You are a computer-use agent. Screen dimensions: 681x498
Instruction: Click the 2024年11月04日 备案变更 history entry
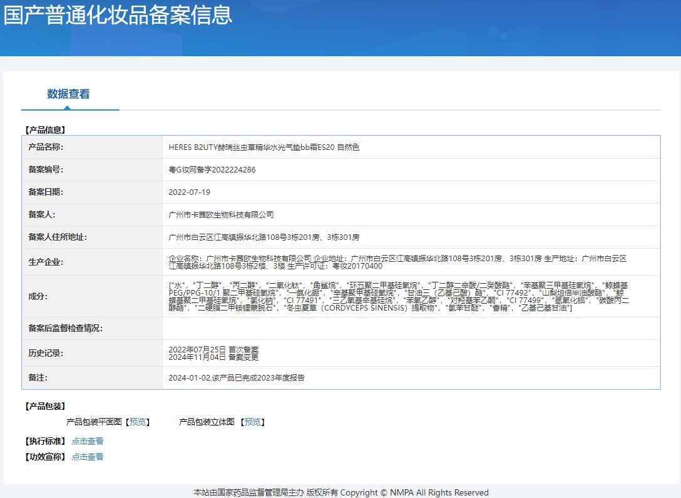click(213, 357)
